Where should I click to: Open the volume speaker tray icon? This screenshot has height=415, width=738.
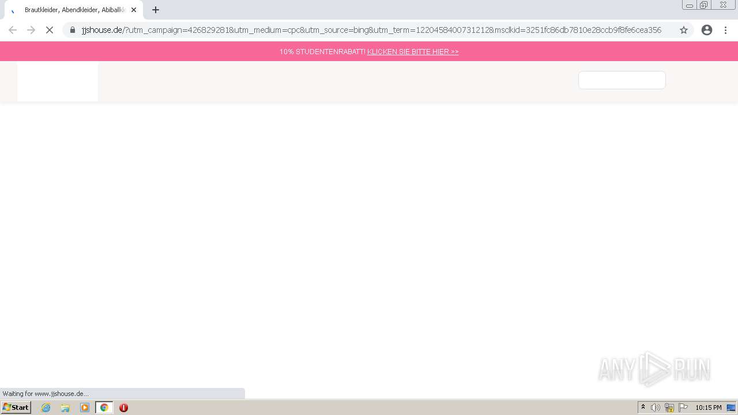(656, 408)
